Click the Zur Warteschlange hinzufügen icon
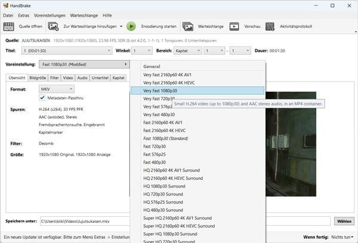Viewport: 358px width, 243px height. [x=53, y=26]
